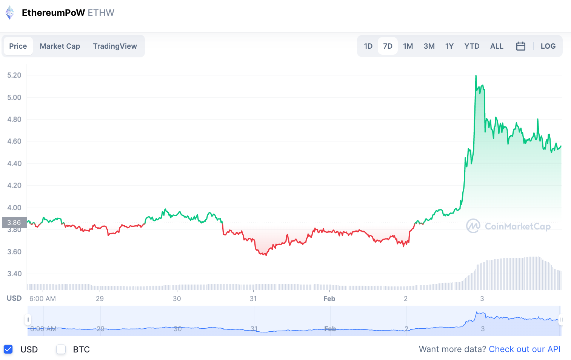Screen dimensions: 571x360
Task: Click the 4.20 y-axis label
Action: tap(14, 185)
